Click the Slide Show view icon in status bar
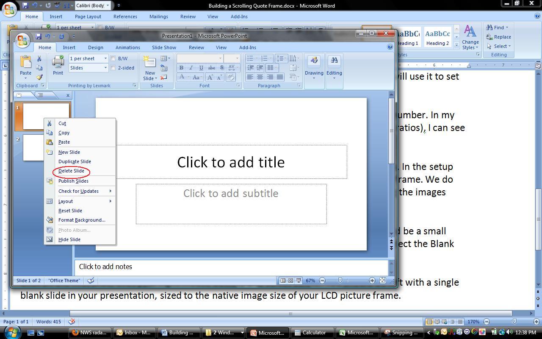 click(x=299, y=281)
